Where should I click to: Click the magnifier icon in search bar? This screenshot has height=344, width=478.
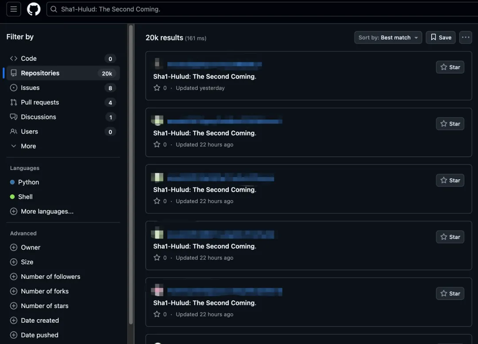coord(54,9)
